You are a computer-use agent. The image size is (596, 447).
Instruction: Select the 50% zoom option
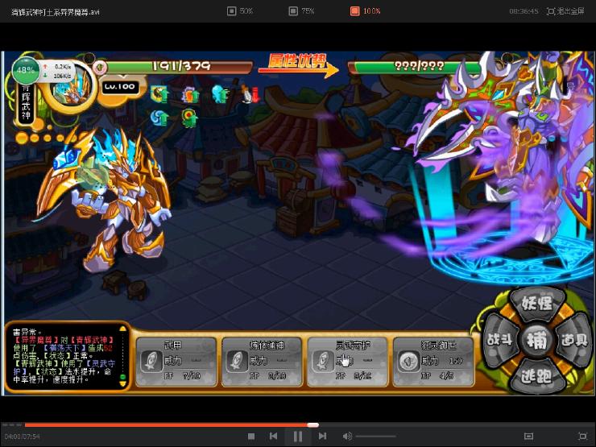(x=240, y=11)
